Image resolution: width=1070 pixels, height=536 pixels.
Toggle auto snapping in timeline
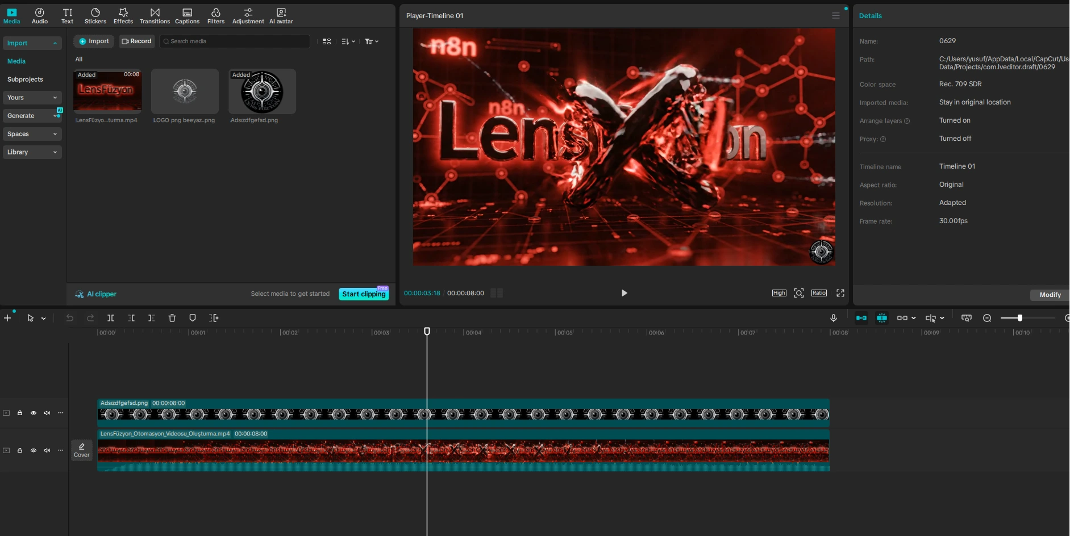[x=882, y=318]
